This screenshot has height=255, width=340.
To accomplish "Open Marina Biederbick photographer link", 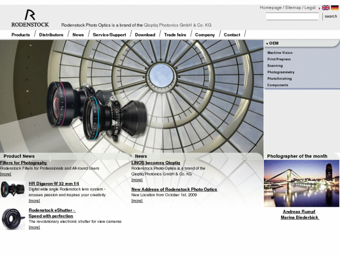I will [x=300, y=218].
